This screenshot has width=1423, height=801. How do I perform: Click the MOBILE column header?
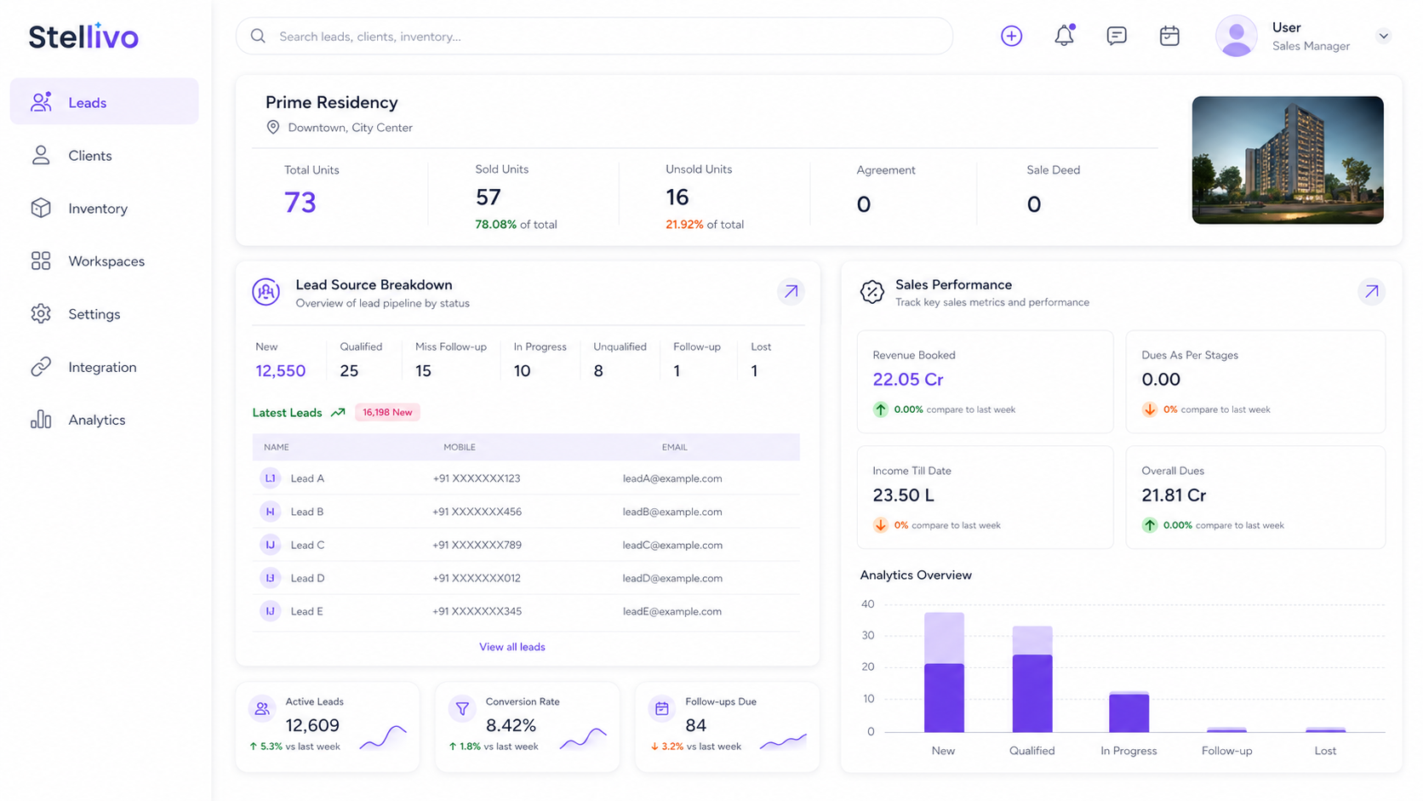pos(460,447)
